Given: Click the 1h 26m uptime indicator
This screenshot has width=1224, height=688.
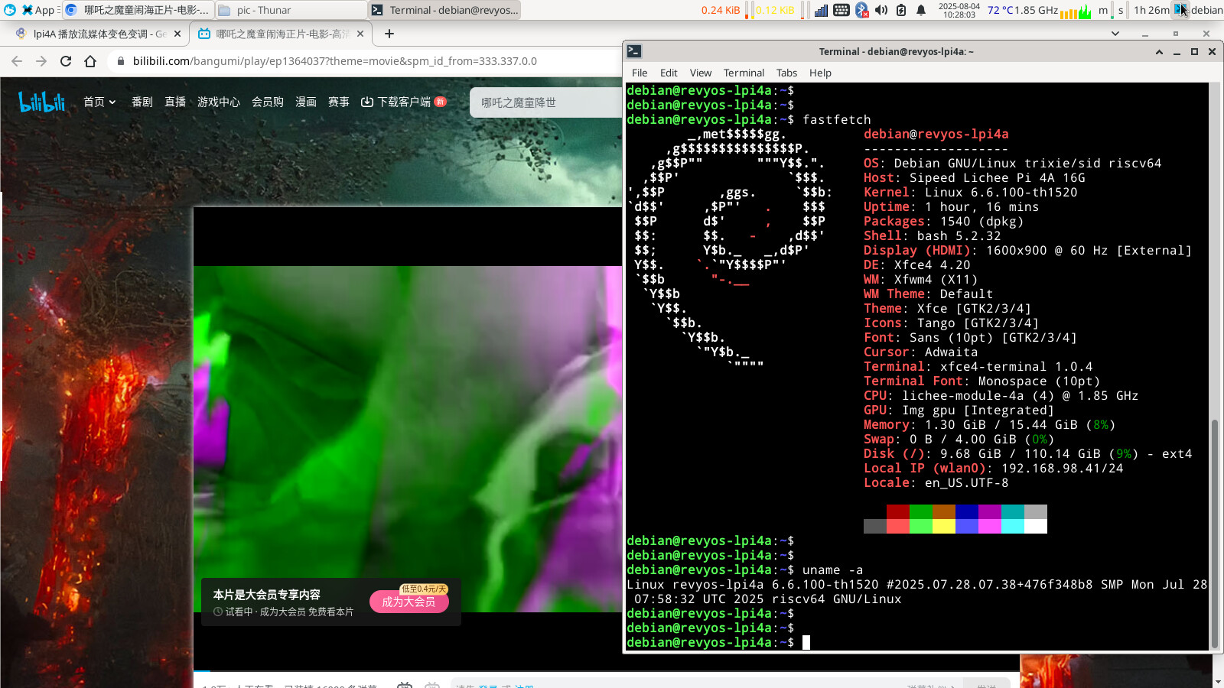Looking at the screenshot, I should point(1151,10).
